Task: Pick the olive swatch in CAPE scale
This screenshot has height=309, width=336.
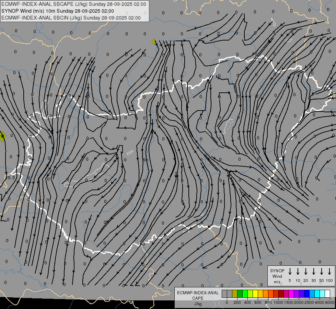Action: tap(235, 294)
